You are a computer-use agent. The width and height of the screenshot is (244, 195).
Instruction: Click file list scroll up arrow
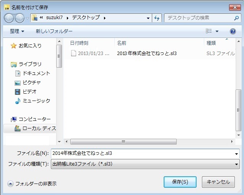pos(239,41)
